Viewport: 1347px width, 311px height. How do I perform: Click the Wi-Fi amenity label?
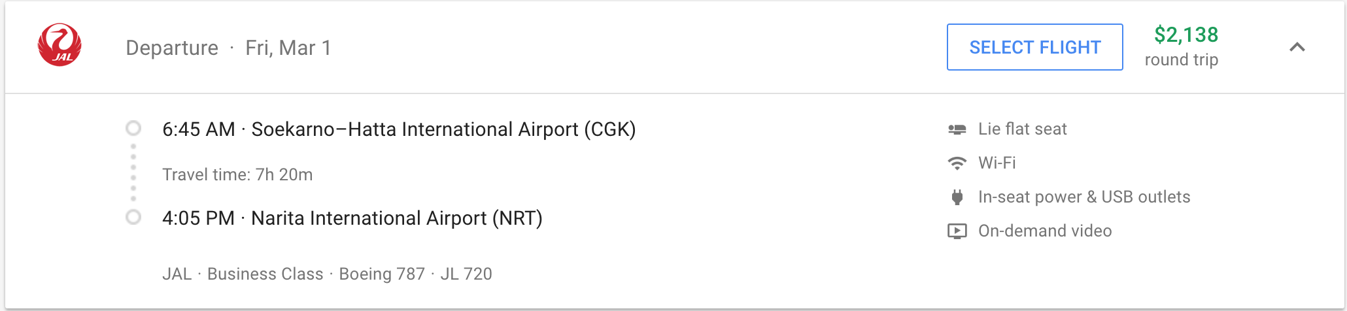coord(997,163)
